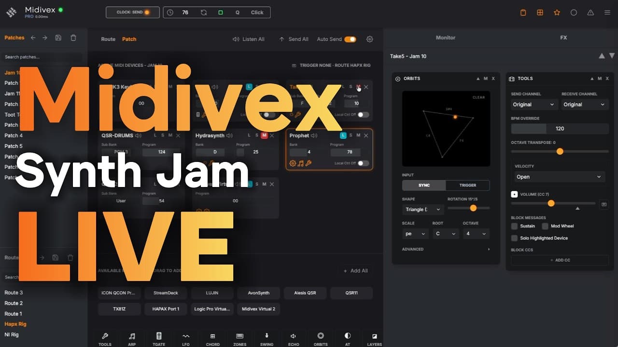Click the Prophet device music notes icon
Image resolution: width=618 pixels, height=347 pixels.
301,163
